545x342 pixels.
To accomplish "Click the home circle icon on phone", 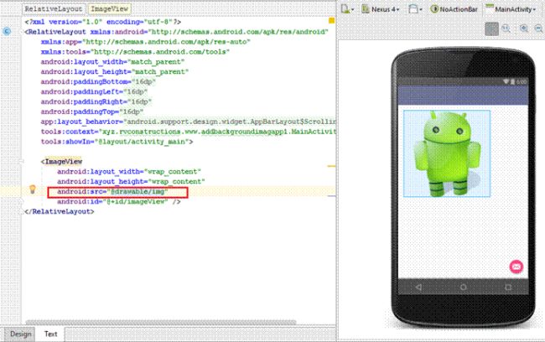I will 464,287.
